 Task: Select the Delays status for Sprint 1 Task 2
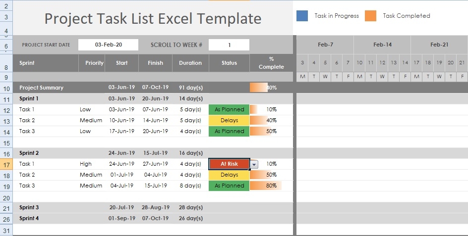229,120
